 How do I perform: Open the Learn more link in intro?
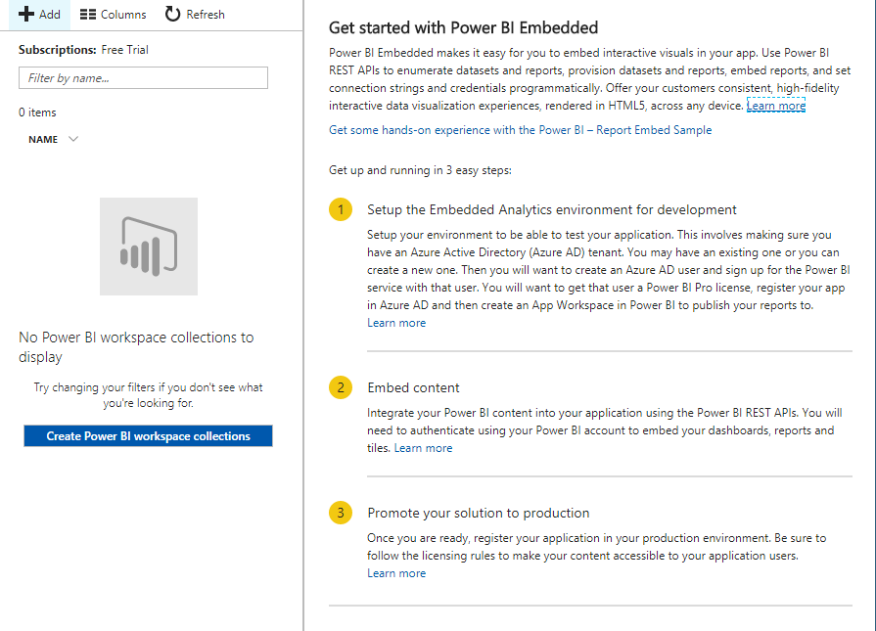[x=776, y=106]
